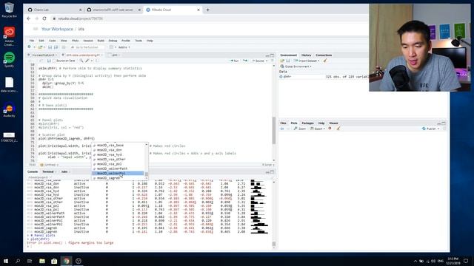This screenshot has height=266, width=474.
Task: Click the re-run previous code icon
Action: [245, 61]
